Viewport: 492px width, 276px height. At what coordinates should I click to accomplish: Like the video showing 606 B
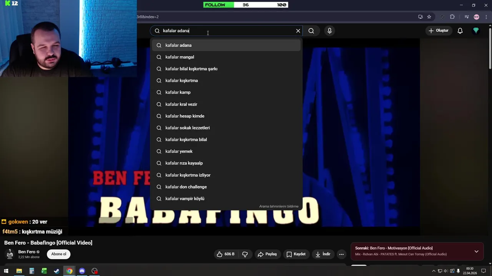tap(226, 254)
